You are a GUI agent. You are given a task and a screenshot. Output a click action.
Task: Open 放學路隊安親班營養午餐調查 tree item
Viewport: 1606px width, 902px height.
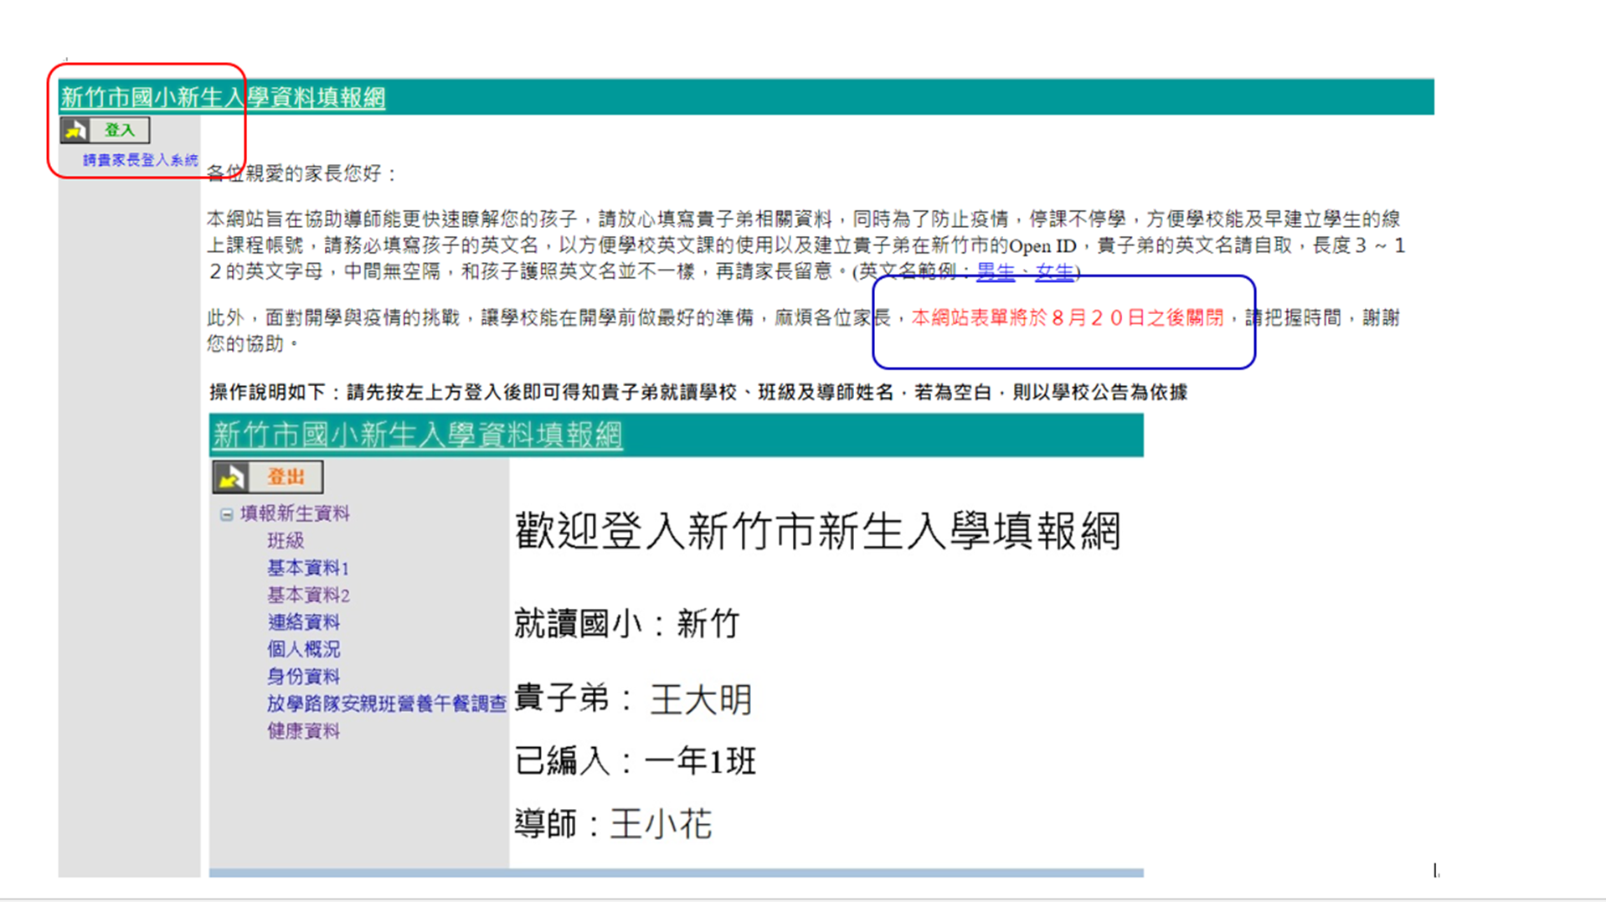(x=387, y=704)
